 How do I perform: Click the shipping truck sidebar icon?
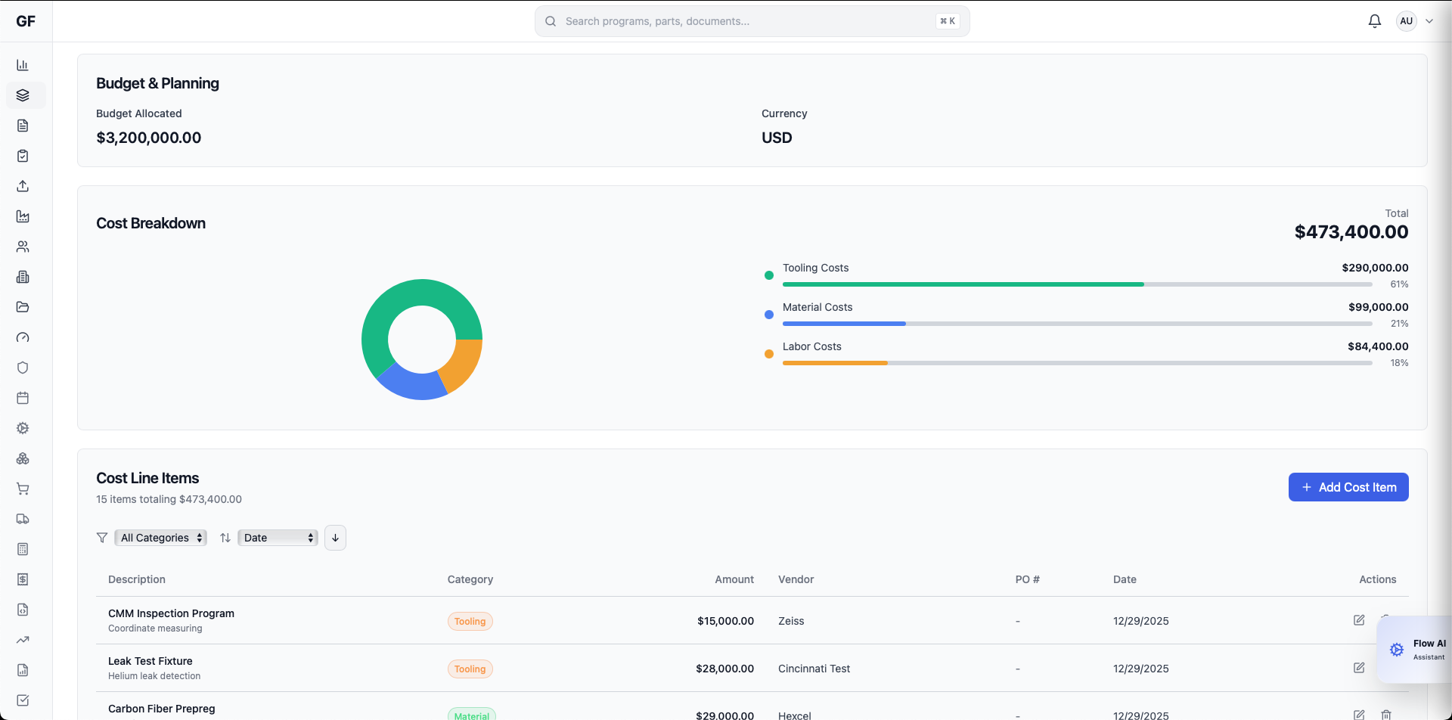pos(23,519)
